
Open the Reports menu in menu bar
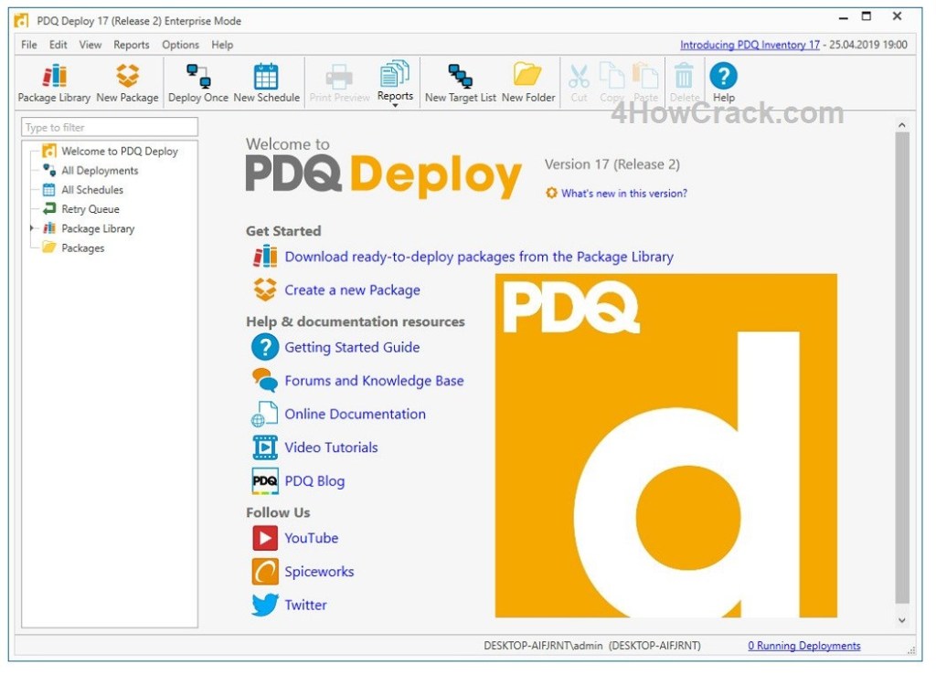(x=132, y=45)
